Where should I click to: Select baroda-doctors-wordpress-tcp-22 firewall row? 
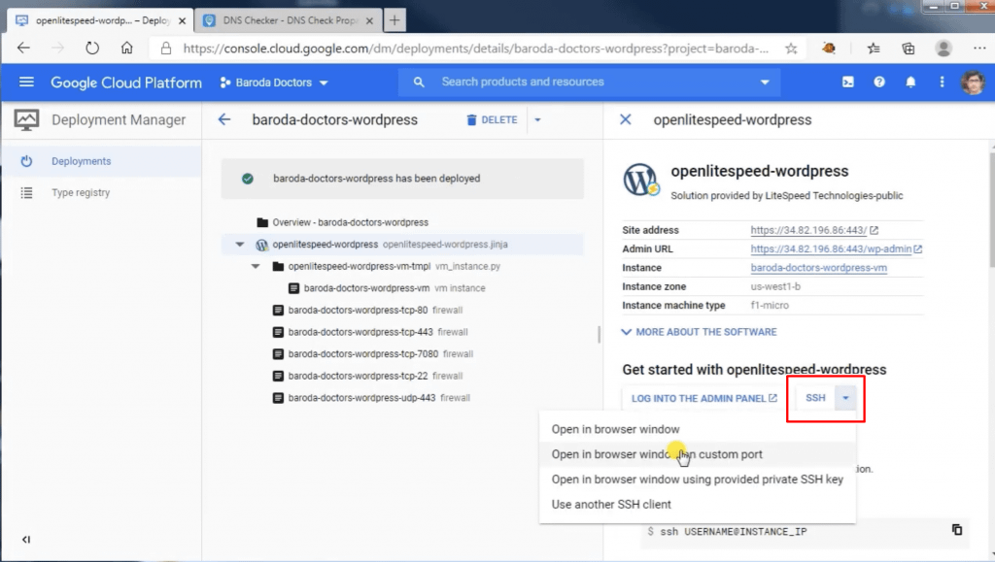pos(401,377)
